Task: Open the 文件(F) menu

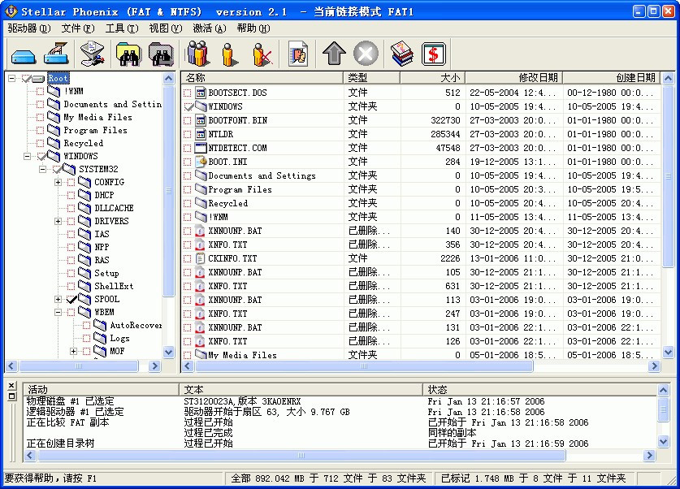Action: [78, 28]
